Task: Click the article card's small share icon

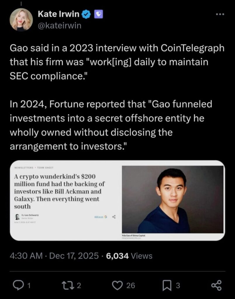Action: click(114, 217)
